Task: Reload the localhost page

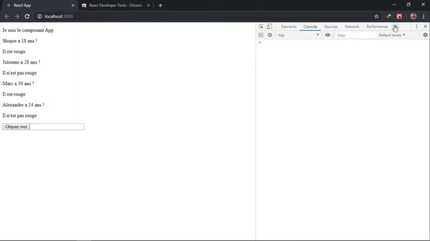Action: point(27,16)
